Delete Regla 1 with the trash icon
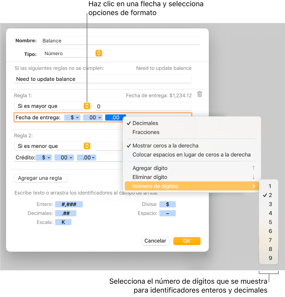The height and width of the screenshot is (297, 285). 200,94
